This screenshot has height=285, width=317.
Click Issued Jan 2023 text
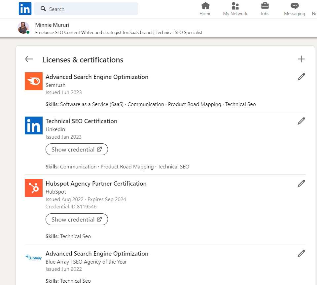click(63, 137)
